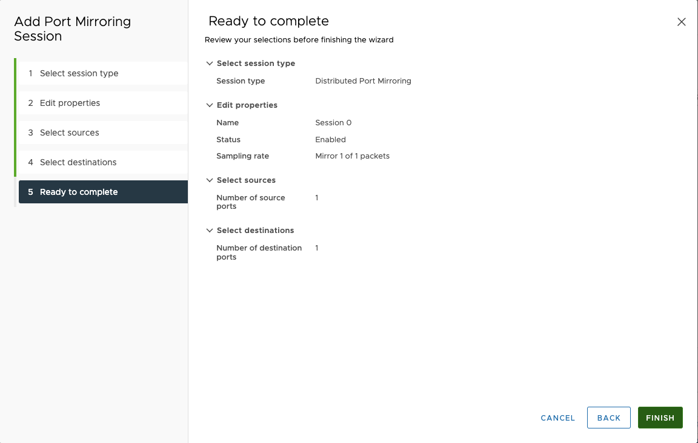The height and width of the screenshot is (443, 698).
Task: Click the Enabled status value
Action: pos(330,139)
